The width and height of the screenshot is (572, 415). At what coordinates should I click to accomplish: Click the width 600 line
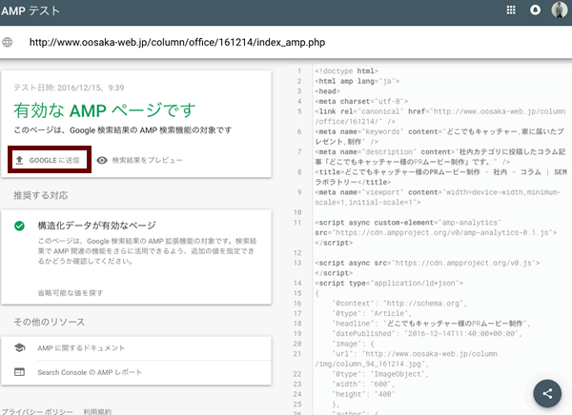pyautogui.click(x=363, y=384)
